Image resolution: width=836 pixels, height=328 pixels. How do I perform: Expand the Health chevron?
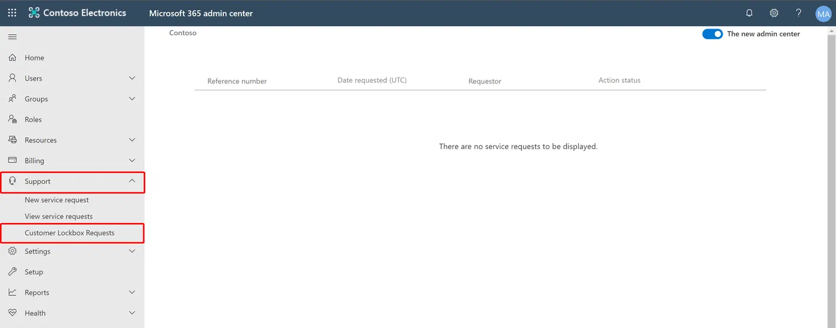(133, 313)
